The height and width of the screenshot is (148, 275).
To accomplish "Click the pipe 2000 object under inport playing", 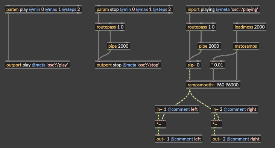I will point(209,46).
